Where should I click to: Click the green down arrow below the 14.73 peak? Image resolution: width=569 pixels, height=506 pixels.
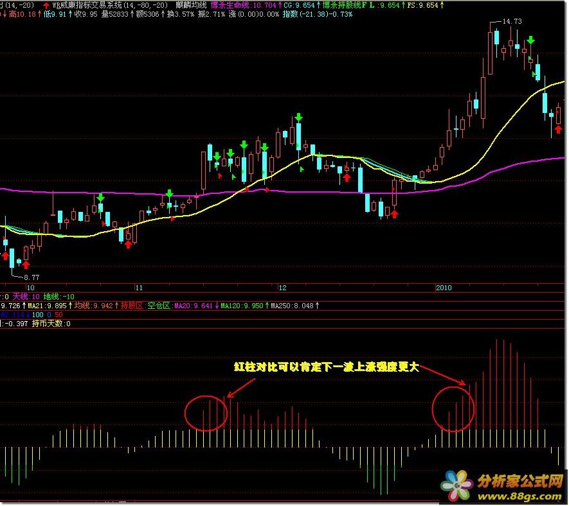pyautogui.click(x=530, y=41)
